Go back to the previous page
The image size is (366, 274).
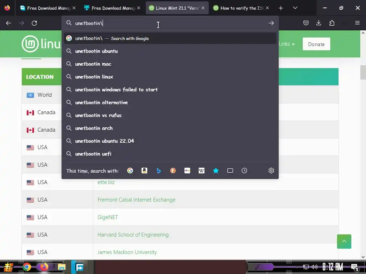coord(9,23)
